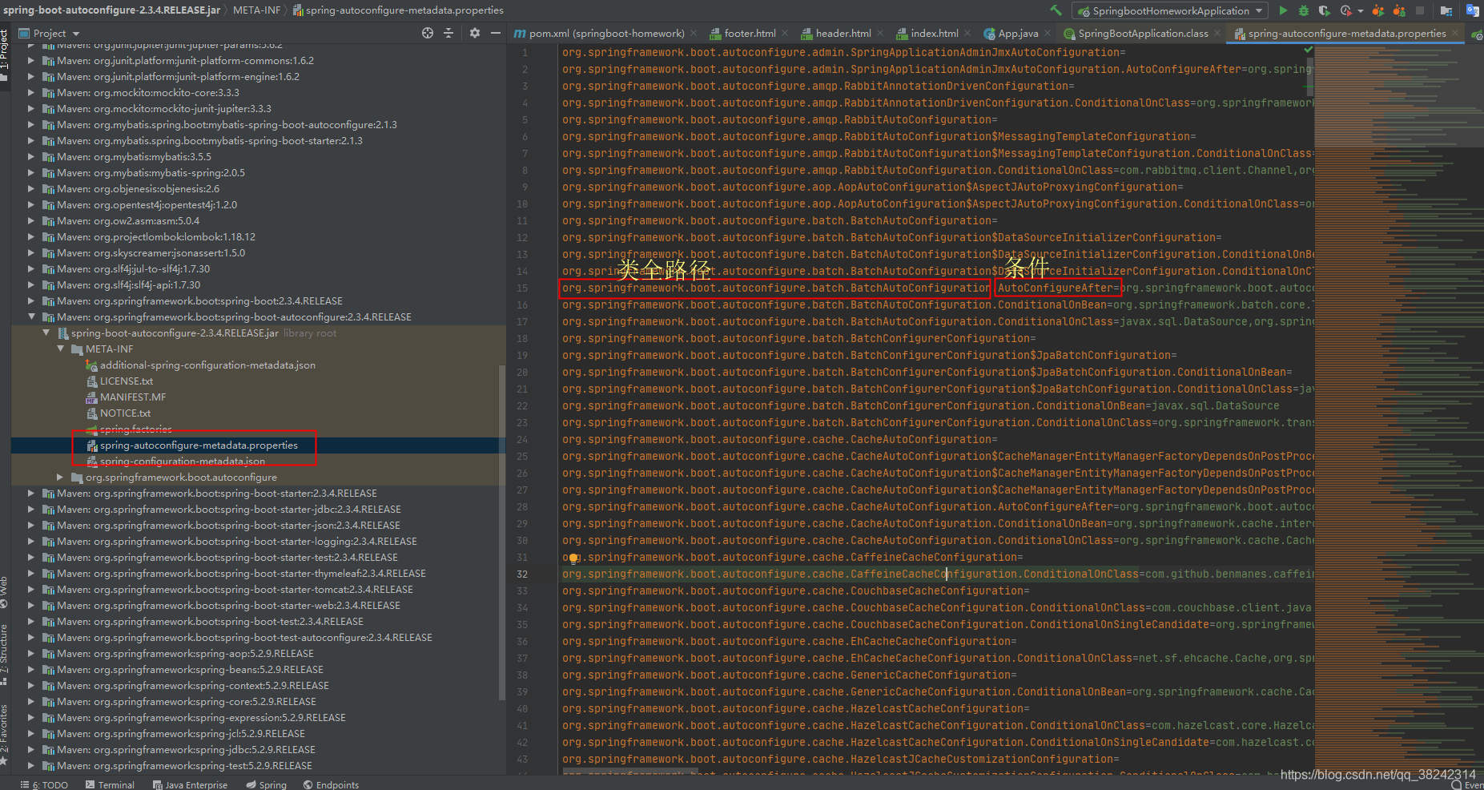The width and height of the screenshot is (1484, 790).
Task: Open dropdown arrow next to profiler icon
Action: 1360,11
